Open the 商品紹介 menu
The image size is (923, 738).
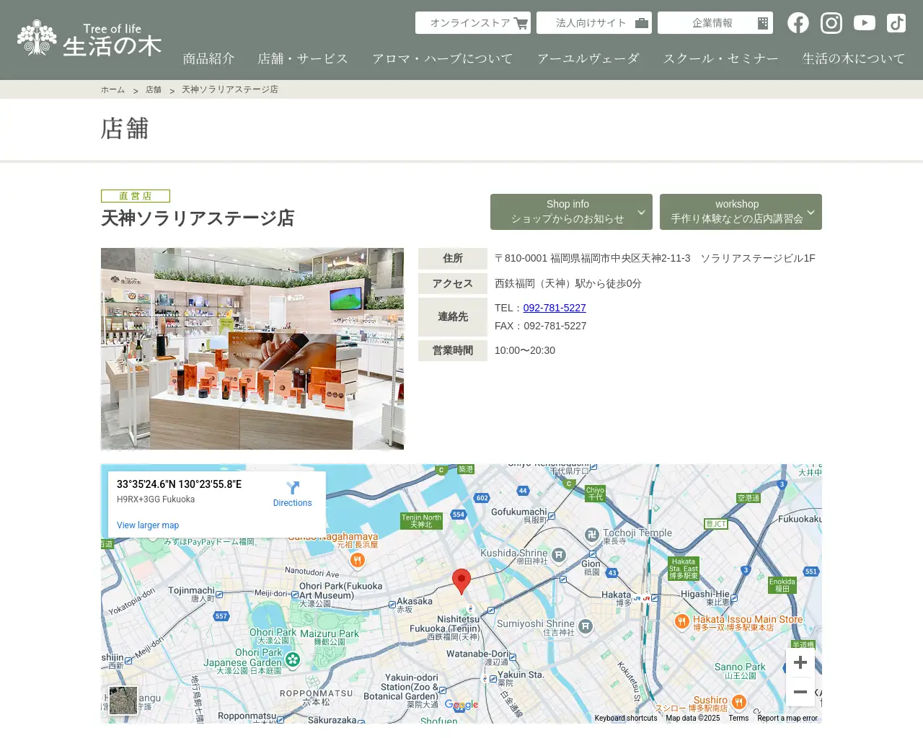click(208, 58)
